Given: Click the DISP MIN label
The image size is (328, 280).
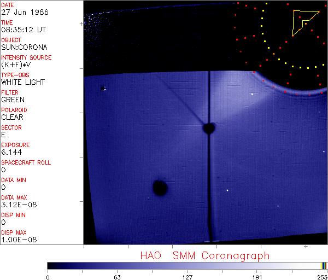Looking at the screenshot, I should click(x=13, y=215).
